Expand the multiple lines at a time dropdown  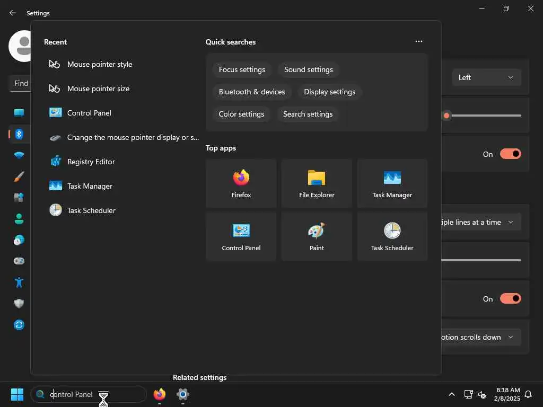point(481,222)
